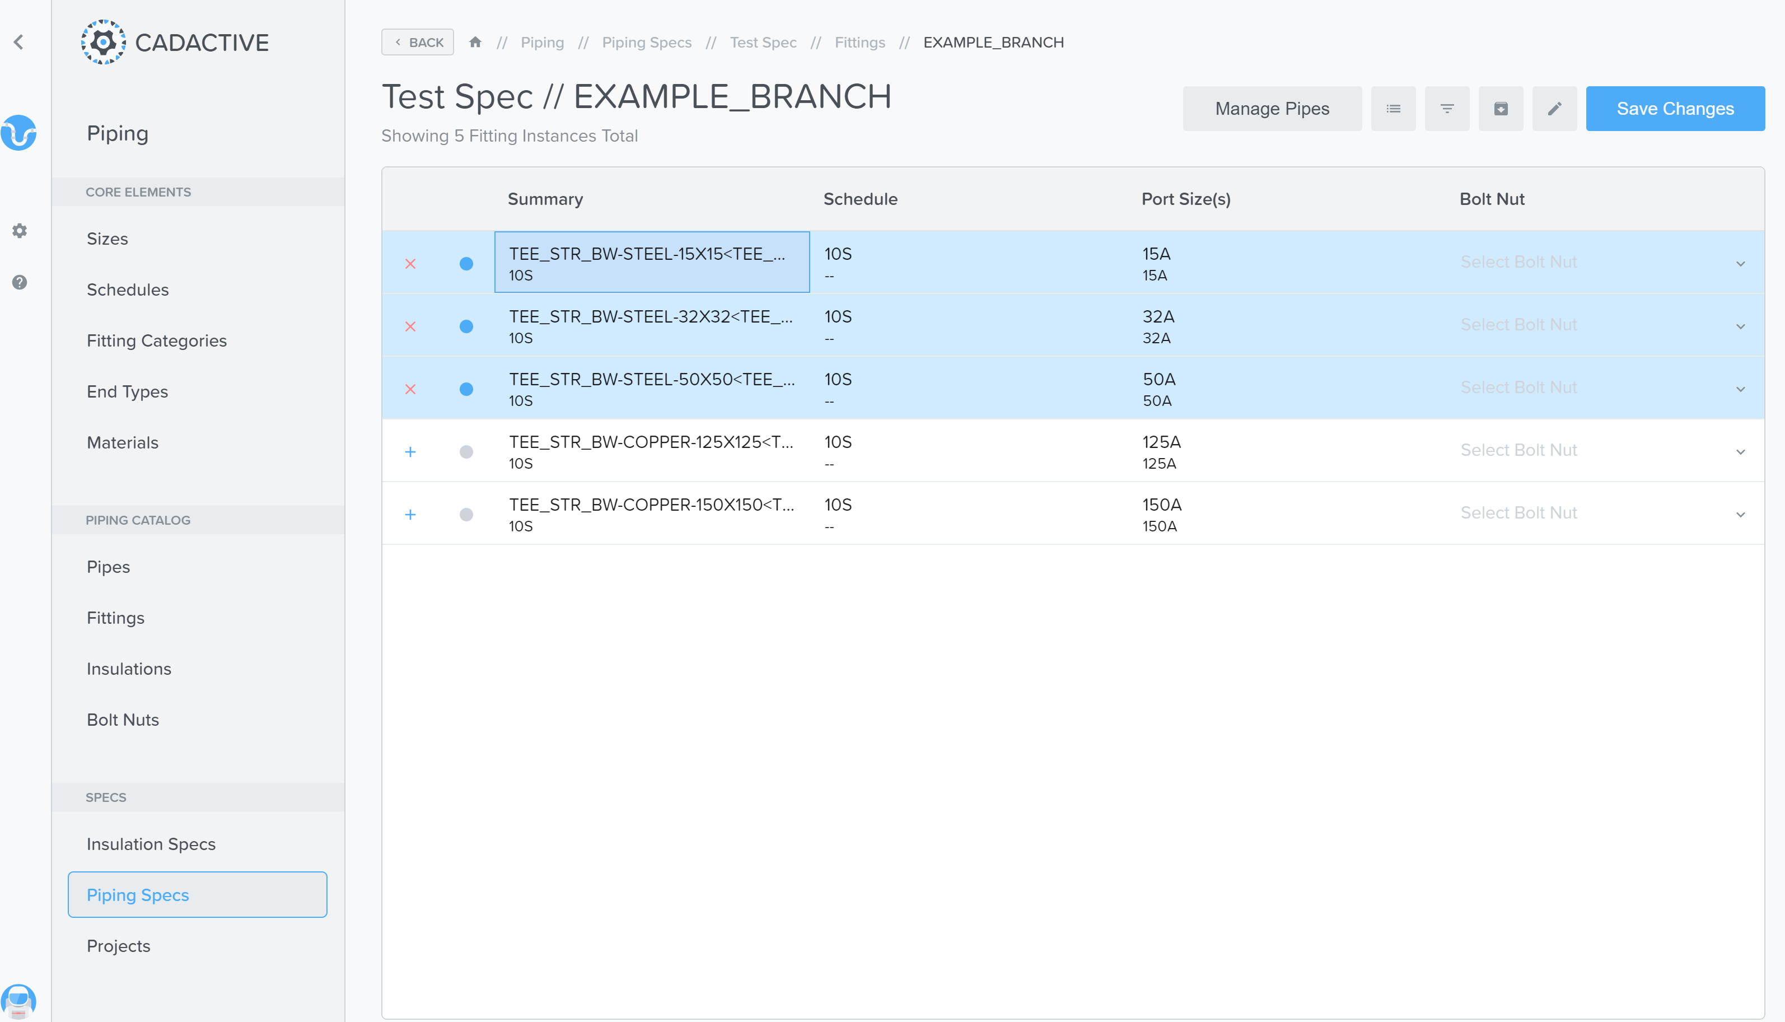Expand the Select Bolt Nut dropdown for 125A
The image size is (1785, 1022).
1600,451
